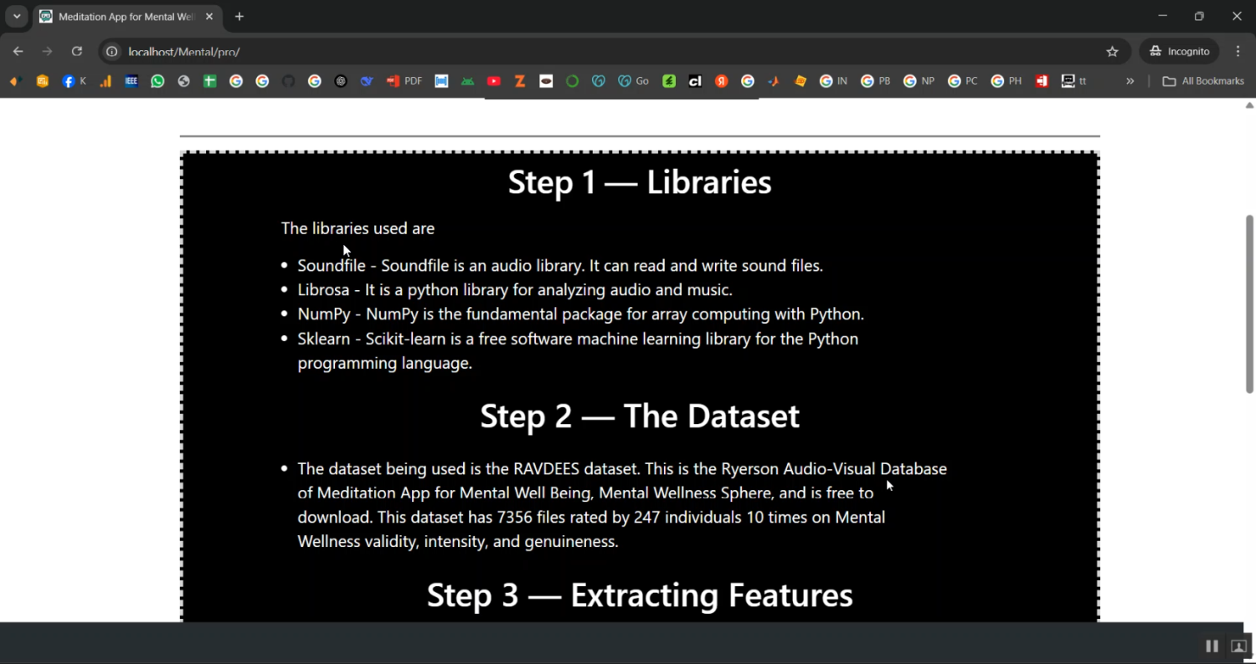View site information for localhost

(x=111, y=52)
